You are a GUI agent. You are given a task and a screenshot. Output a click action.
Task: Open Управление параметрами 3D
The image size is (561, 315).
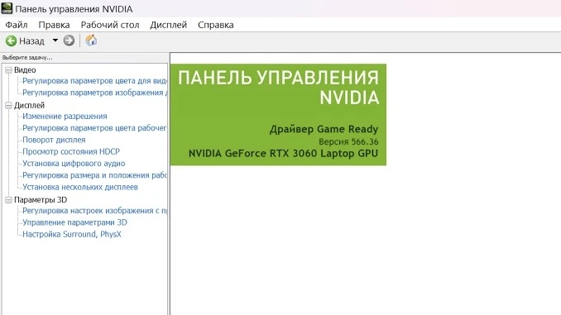74,222
